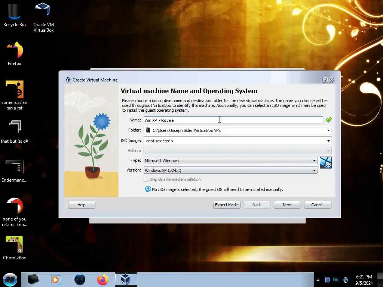
Task: Click the folder icon in the Folder field
Action: pos(148,130)
